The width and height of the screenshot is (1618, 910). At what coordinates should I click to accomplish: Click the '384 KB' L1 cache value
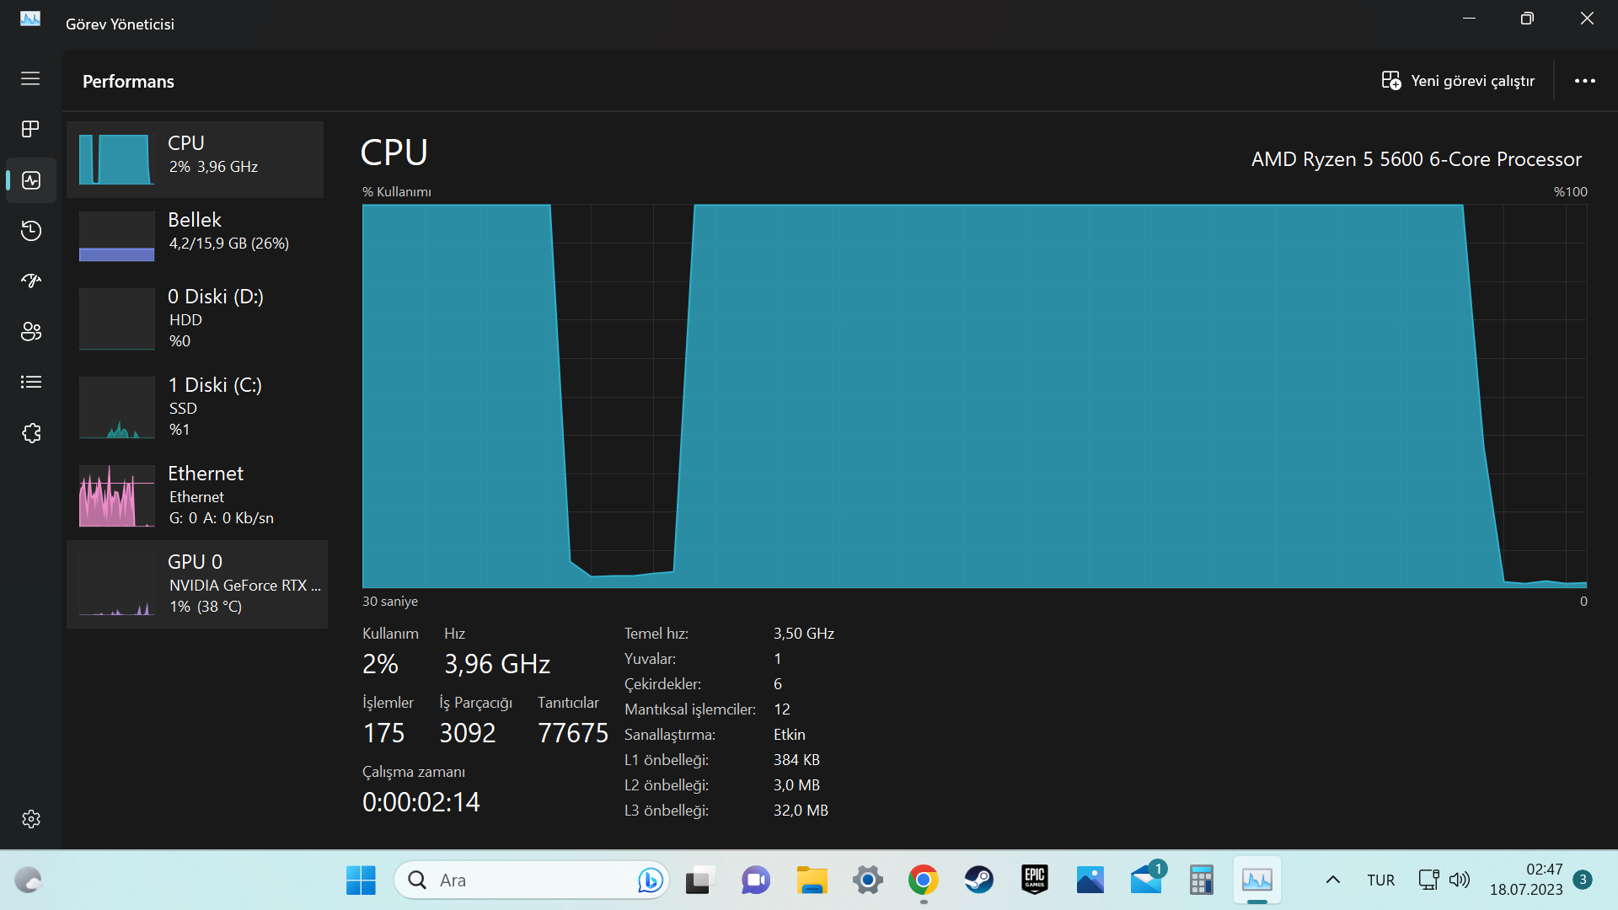tap(796, 760)
